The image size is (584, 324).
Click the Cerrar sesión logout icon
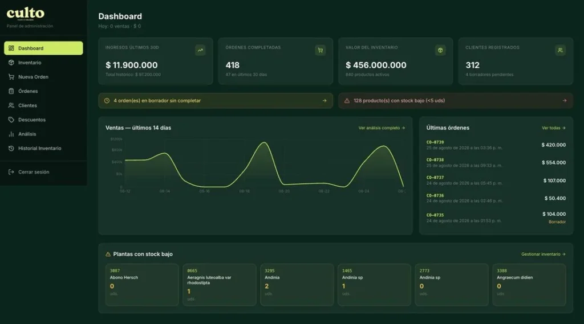click(x=11, y=172)
